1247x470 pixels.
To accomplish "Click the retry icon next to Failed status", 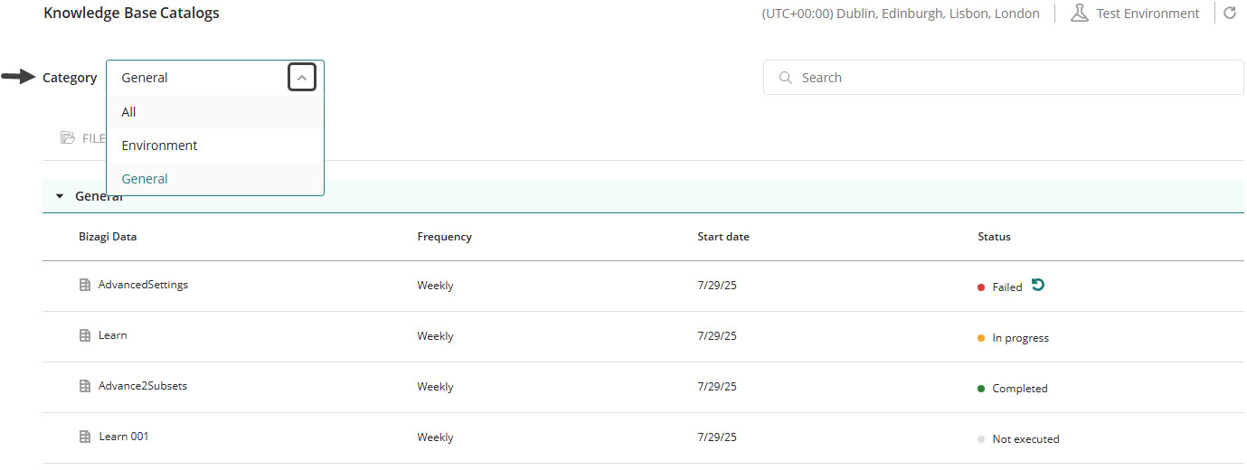I will (1038, 286).
